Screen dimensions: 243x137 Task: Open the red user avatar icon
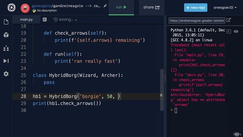click(25, 8)
